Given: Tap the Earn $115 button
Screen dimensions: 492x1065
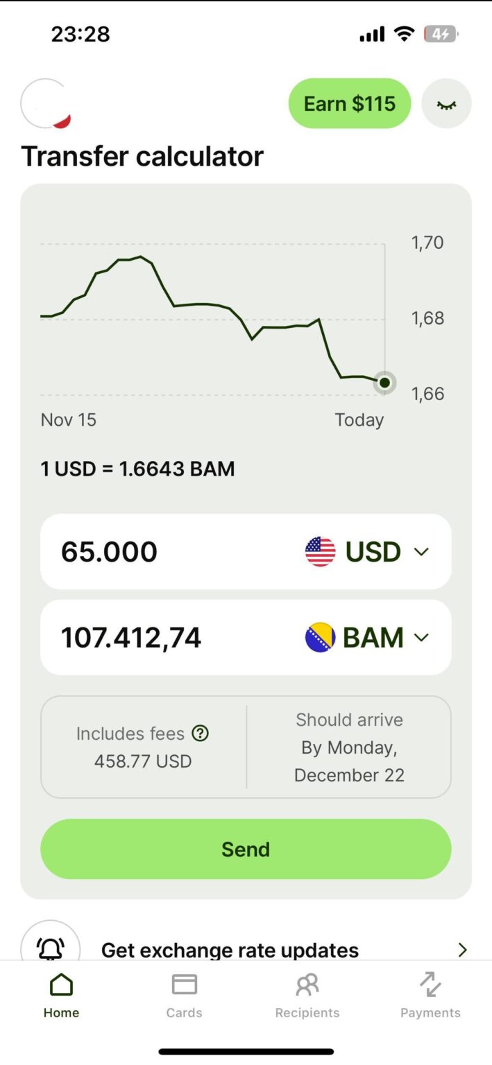Looking at the screenshot, I should click(x=349, y=103).
